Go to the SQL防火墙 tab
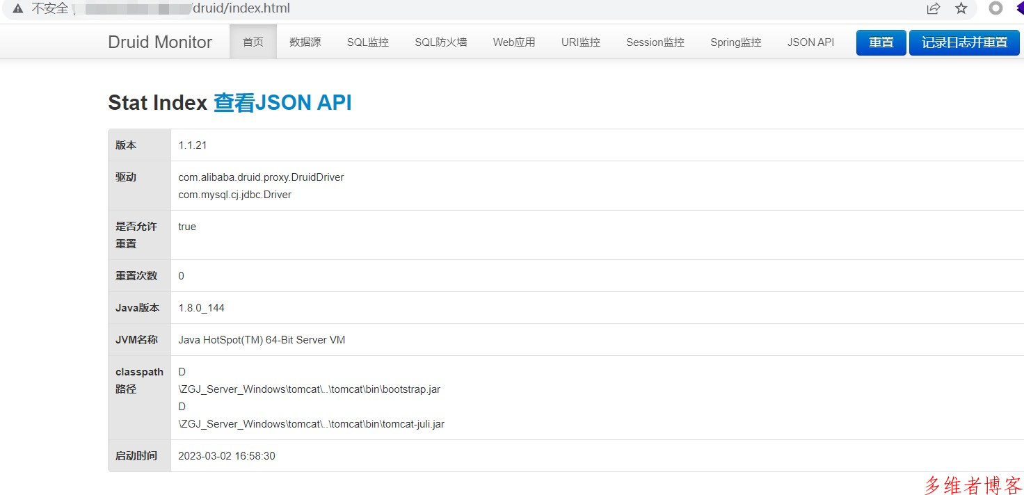 441,42
